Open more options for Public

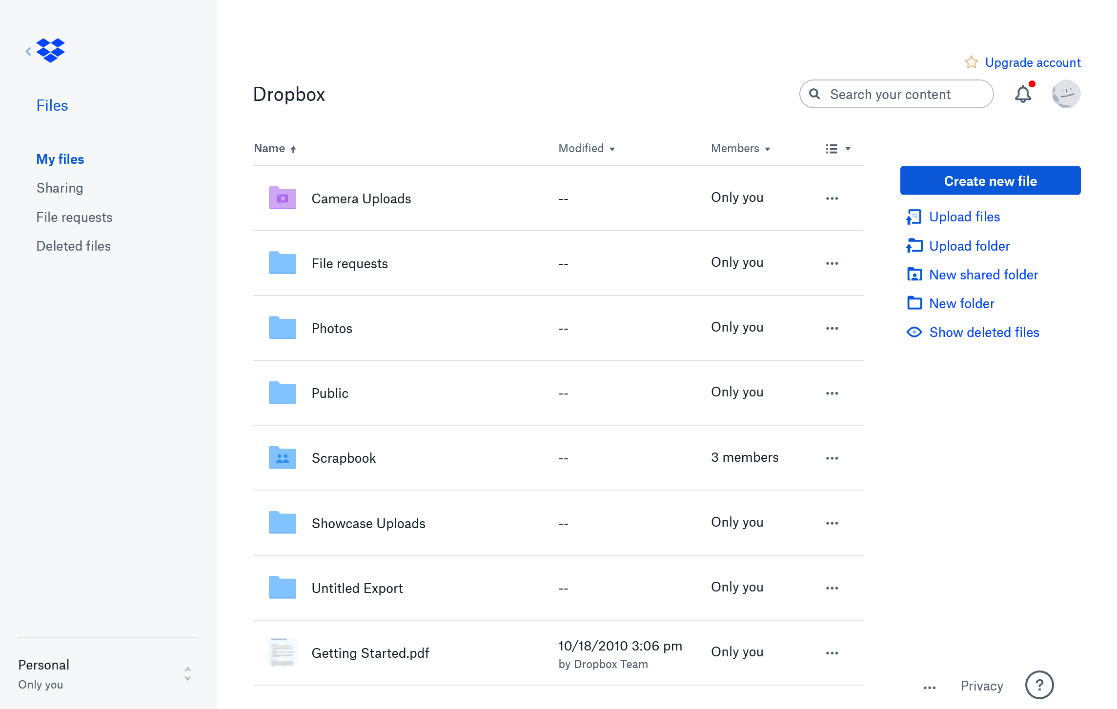point(832,393)
